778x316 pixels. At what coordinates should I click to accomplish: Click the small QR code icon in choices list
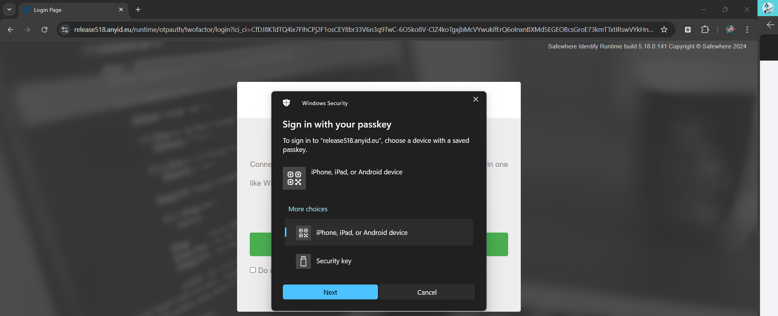(303, 233)
